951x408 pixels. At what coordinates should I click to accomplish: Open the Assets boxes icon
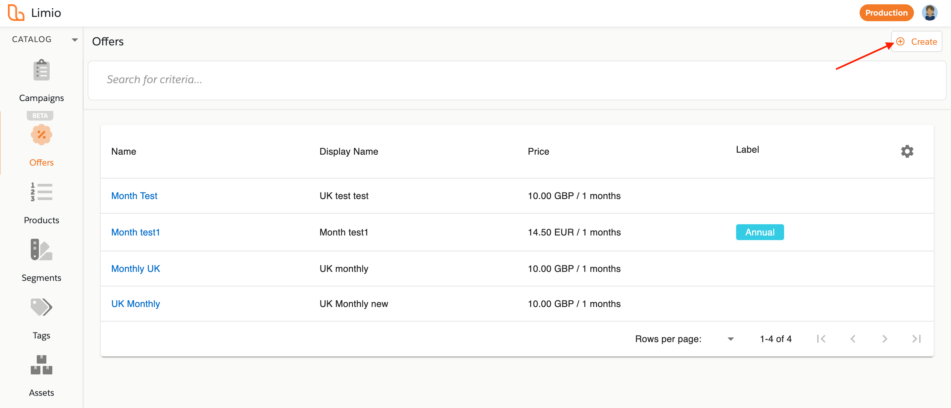pos(41,365)
